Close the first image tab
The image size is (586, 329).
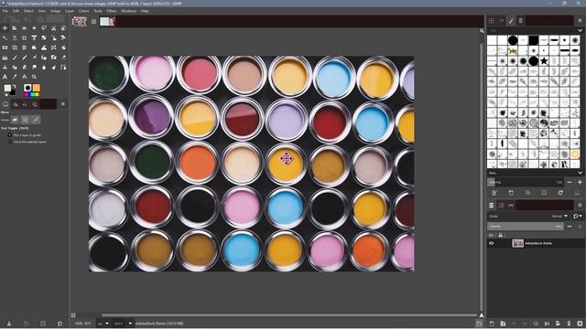click(93, 22)
